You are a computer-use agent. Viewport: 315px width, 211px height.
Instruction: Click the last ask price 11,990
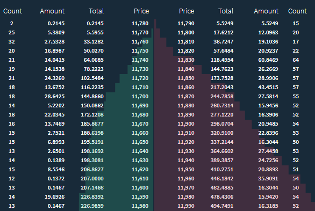[x=186, y=206]
